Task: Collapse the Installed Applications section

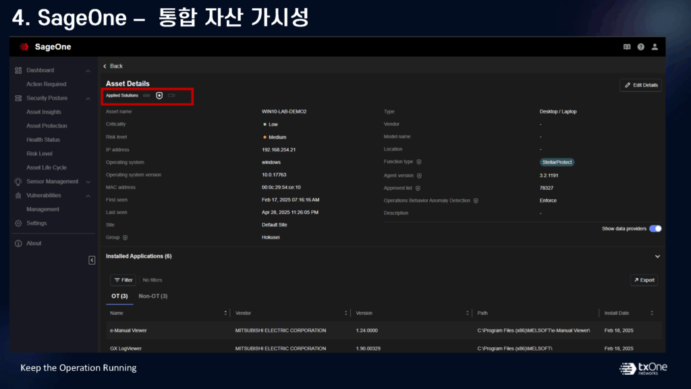Action: [657, 257]
